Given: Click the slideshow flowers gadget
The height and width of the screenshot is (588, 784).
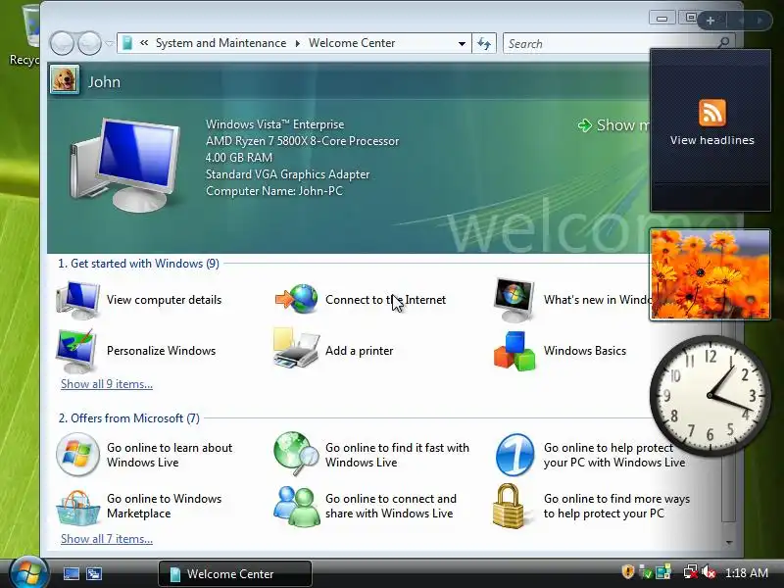Looking at the screenshot, I should tap(710, 274).
